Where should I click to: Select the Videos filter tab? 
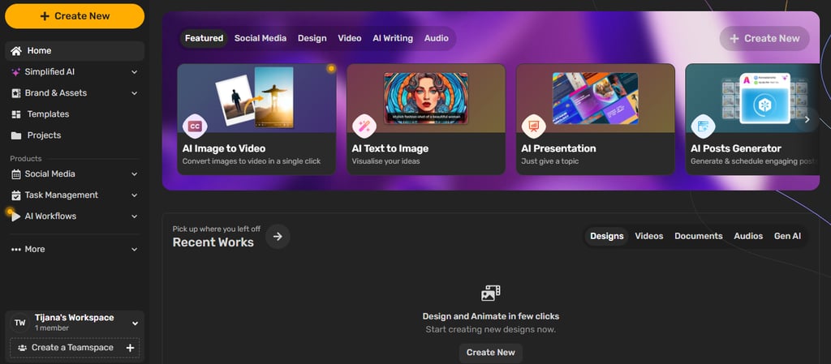click(x=649, y=236)
